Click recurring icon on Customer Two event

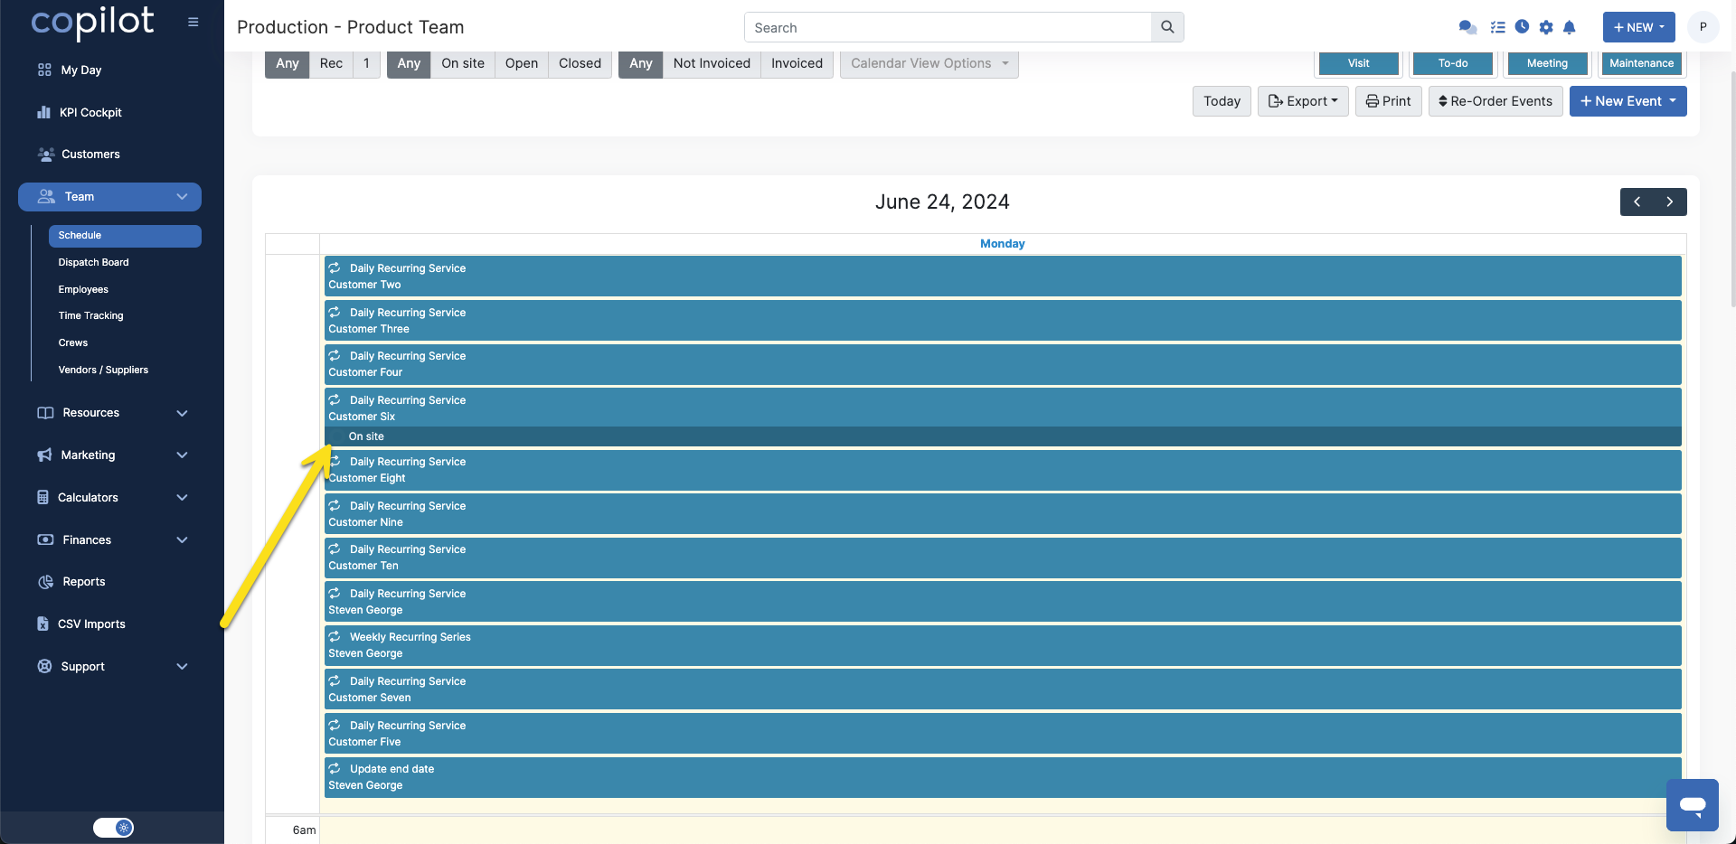click(335, 267)
